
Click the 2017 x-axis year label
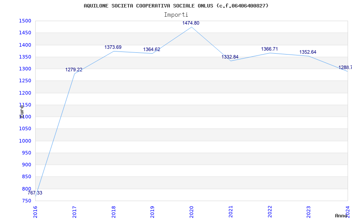pyautogui.click(x=74, y=212)
